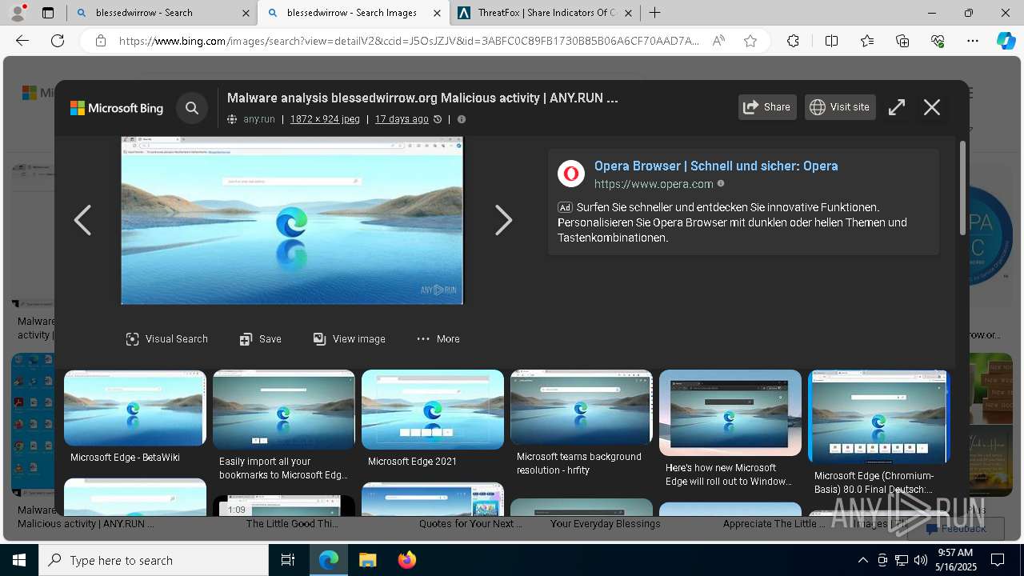Open Task View on the taskbar
This screenshot has width=1024, height=576.
tap(288, 560)
